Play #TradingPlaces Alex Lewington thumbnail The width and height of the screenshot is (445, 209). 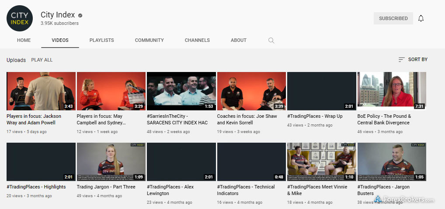click(x=181, y=162)
